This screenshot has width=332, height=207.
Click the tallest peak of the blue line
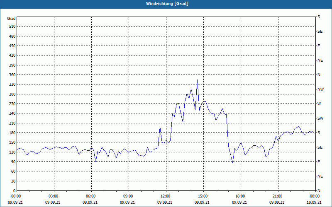tap(198, 80)
